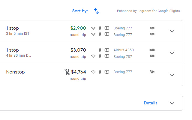Select the Nonstop flight row
Viewport: 192px width, 120px height.
pyautogui.click(x=15, y=72)
